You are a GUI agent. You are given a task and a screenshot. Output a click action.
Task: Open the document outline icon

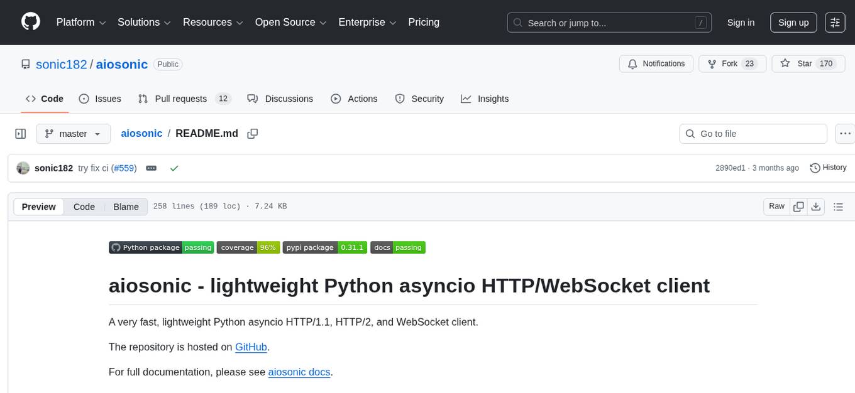point(837,207)
